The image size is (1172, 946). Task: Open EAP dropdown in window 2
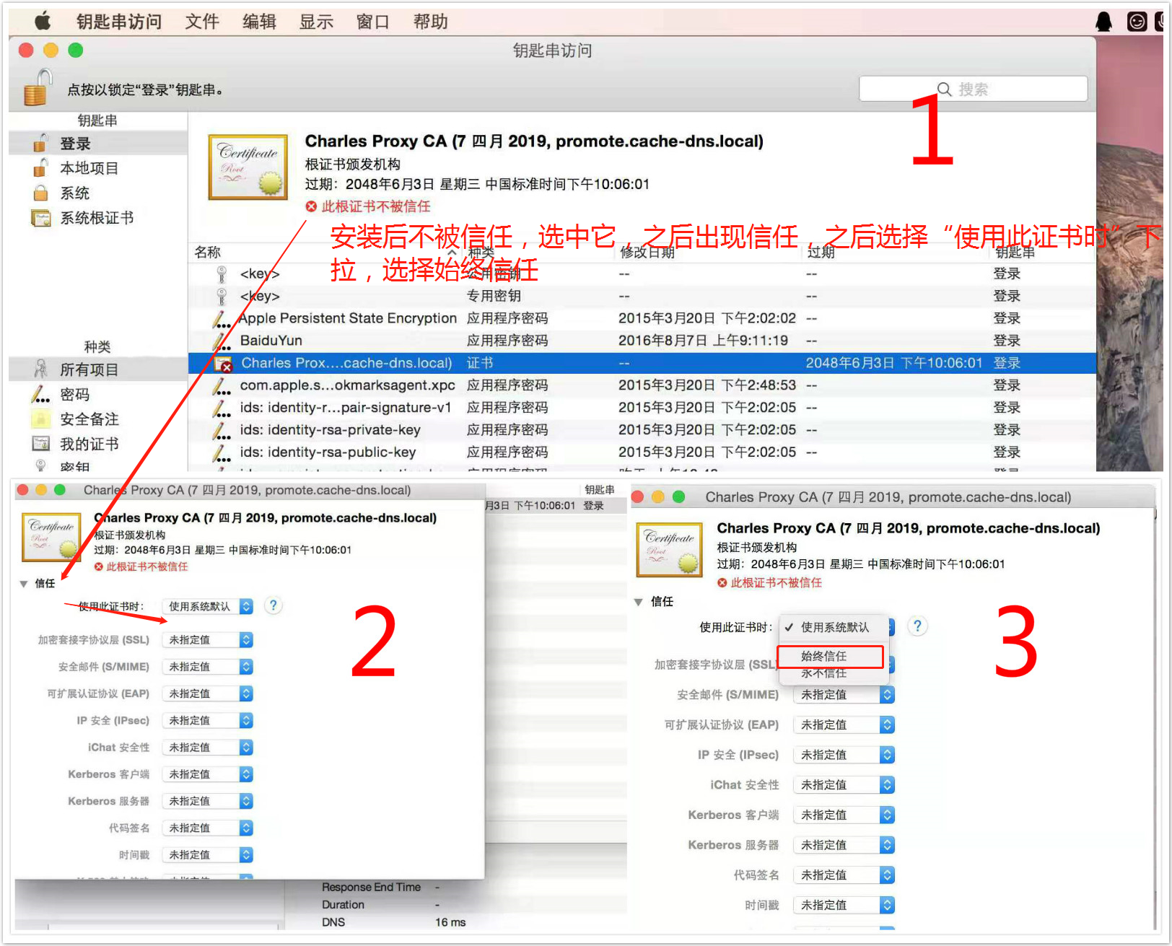click(208, 693)
